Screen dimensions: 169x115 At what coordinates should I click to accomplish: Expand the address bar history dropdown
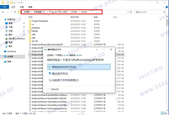coord(128,12)
